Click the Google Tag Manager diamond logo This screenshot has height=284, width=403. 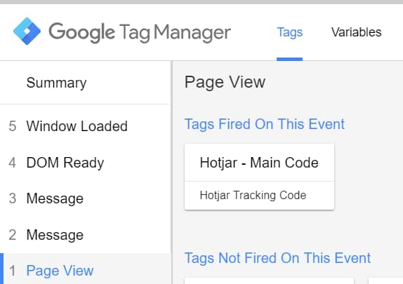coord(27,32)
